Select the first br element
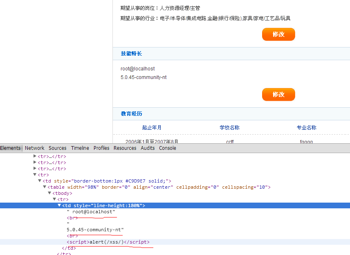Screen dimensions: 350x255 point(72,218)
